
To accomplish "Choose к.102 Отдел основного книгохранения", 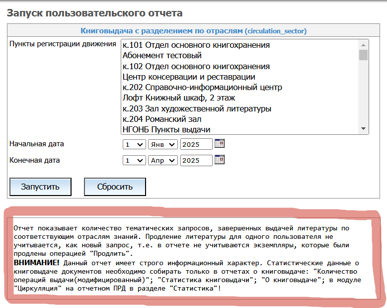I will coord(196,66).
